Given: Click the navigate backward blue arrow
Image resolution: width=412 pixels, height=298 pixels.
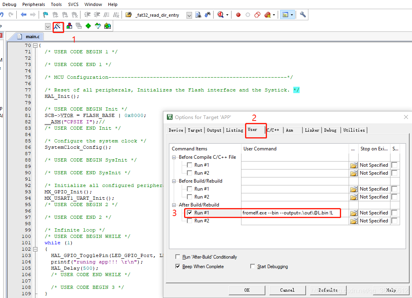Looking at the screenshot, I should 24,15.
